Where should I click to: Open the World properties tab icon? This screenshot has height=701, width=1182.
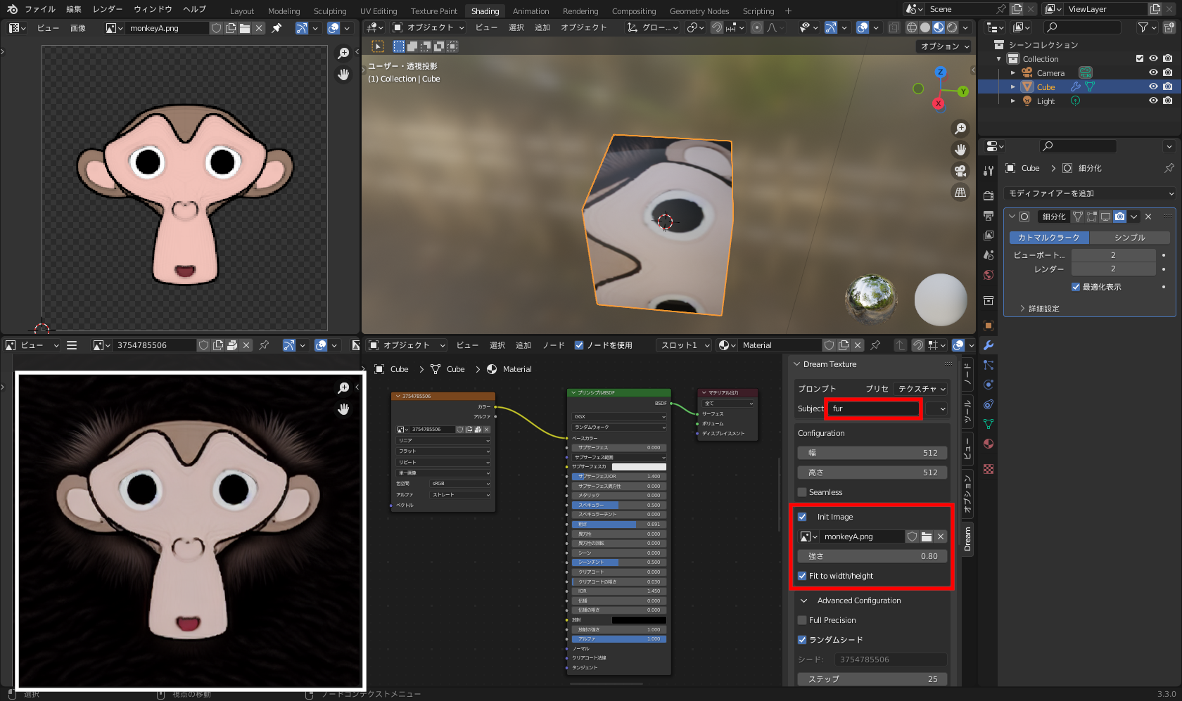tap(989, 275)
